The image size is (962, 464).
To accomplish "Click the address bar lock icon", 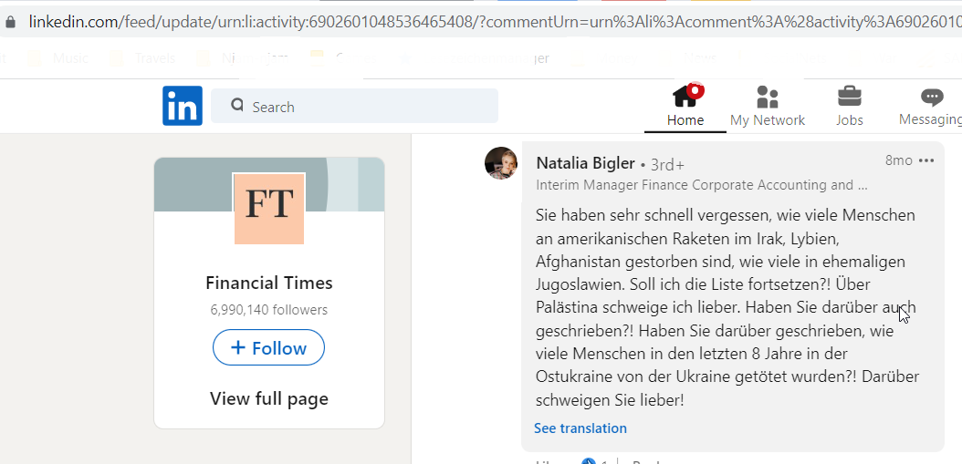I will pos(10,22).
